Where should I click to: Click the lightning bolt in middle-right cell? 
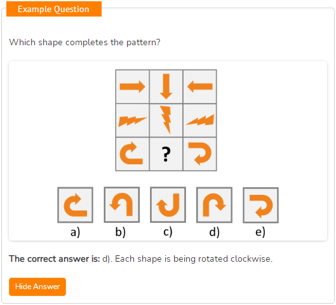click(200, 120)
